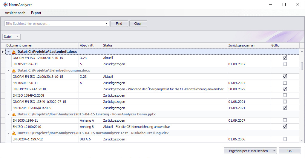Enable Gültig checkbox for EN ISO 13849-2:2008
This screenshot has height=158, width=305.
[x=285, y=95]
